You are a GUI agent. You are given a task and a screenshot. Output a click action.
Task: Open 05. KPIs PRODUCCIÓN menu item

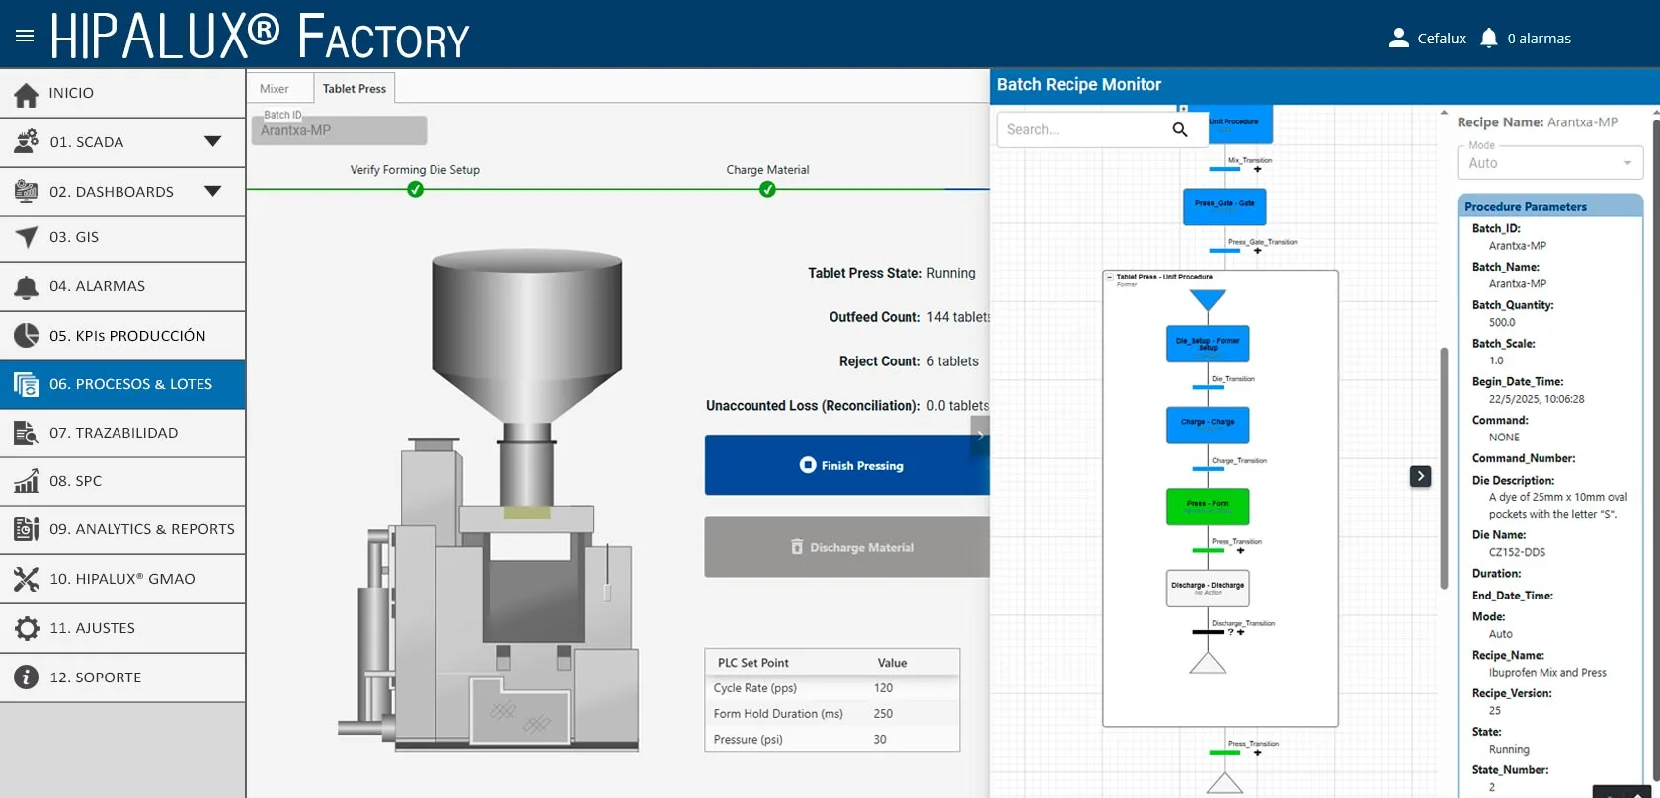click(122, 336)
